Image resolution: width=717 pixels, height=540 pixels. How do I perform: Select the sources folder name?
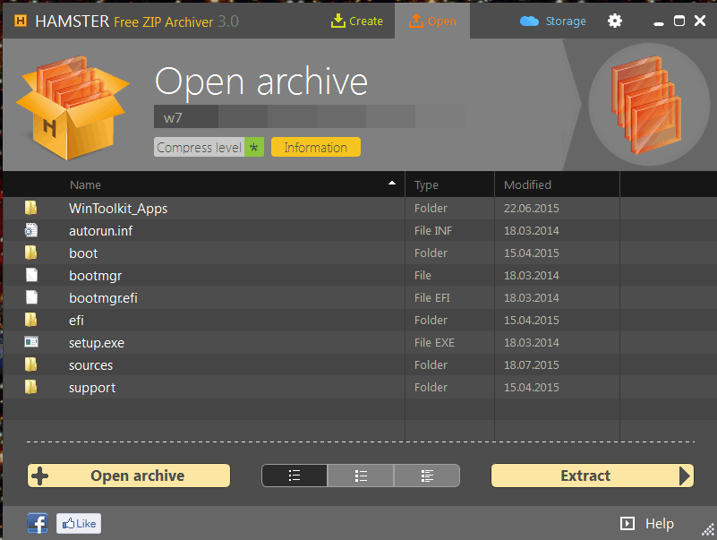(90, 365)
